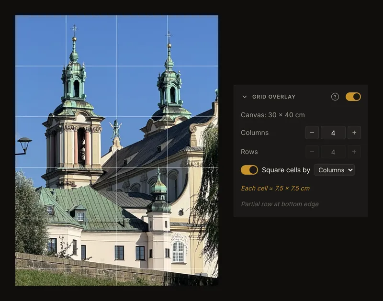Click the 'Columns' row label
Image resolution: width=383 pixels, height=301 pixels.
(x=255, y=133)
